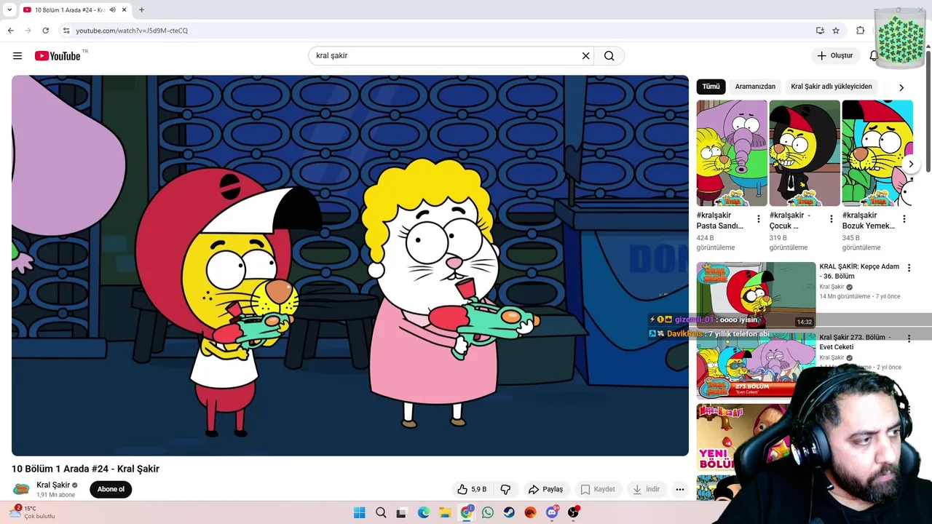The width and height of the screenshot is (932, 524).
Task: Launch Microsoft Edge from taskbar
Action: tap(424, 512)
